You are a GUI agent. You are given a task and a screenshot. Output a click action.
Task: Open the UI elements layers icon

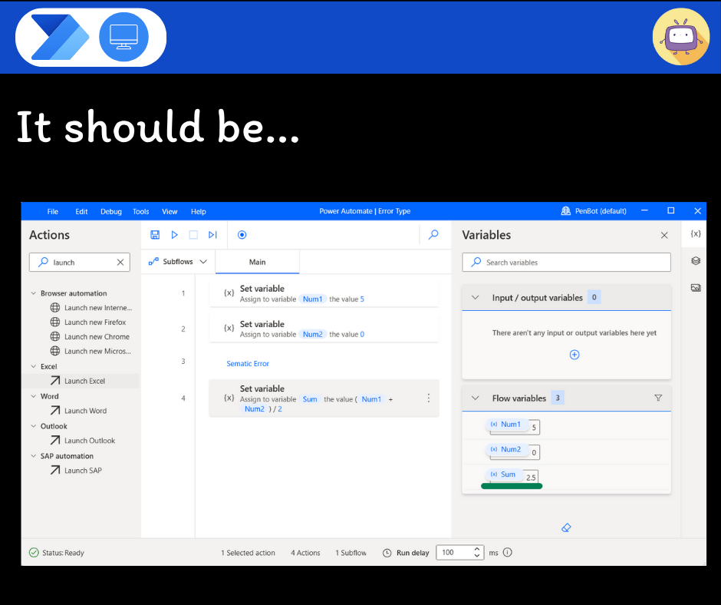point(696,261)
